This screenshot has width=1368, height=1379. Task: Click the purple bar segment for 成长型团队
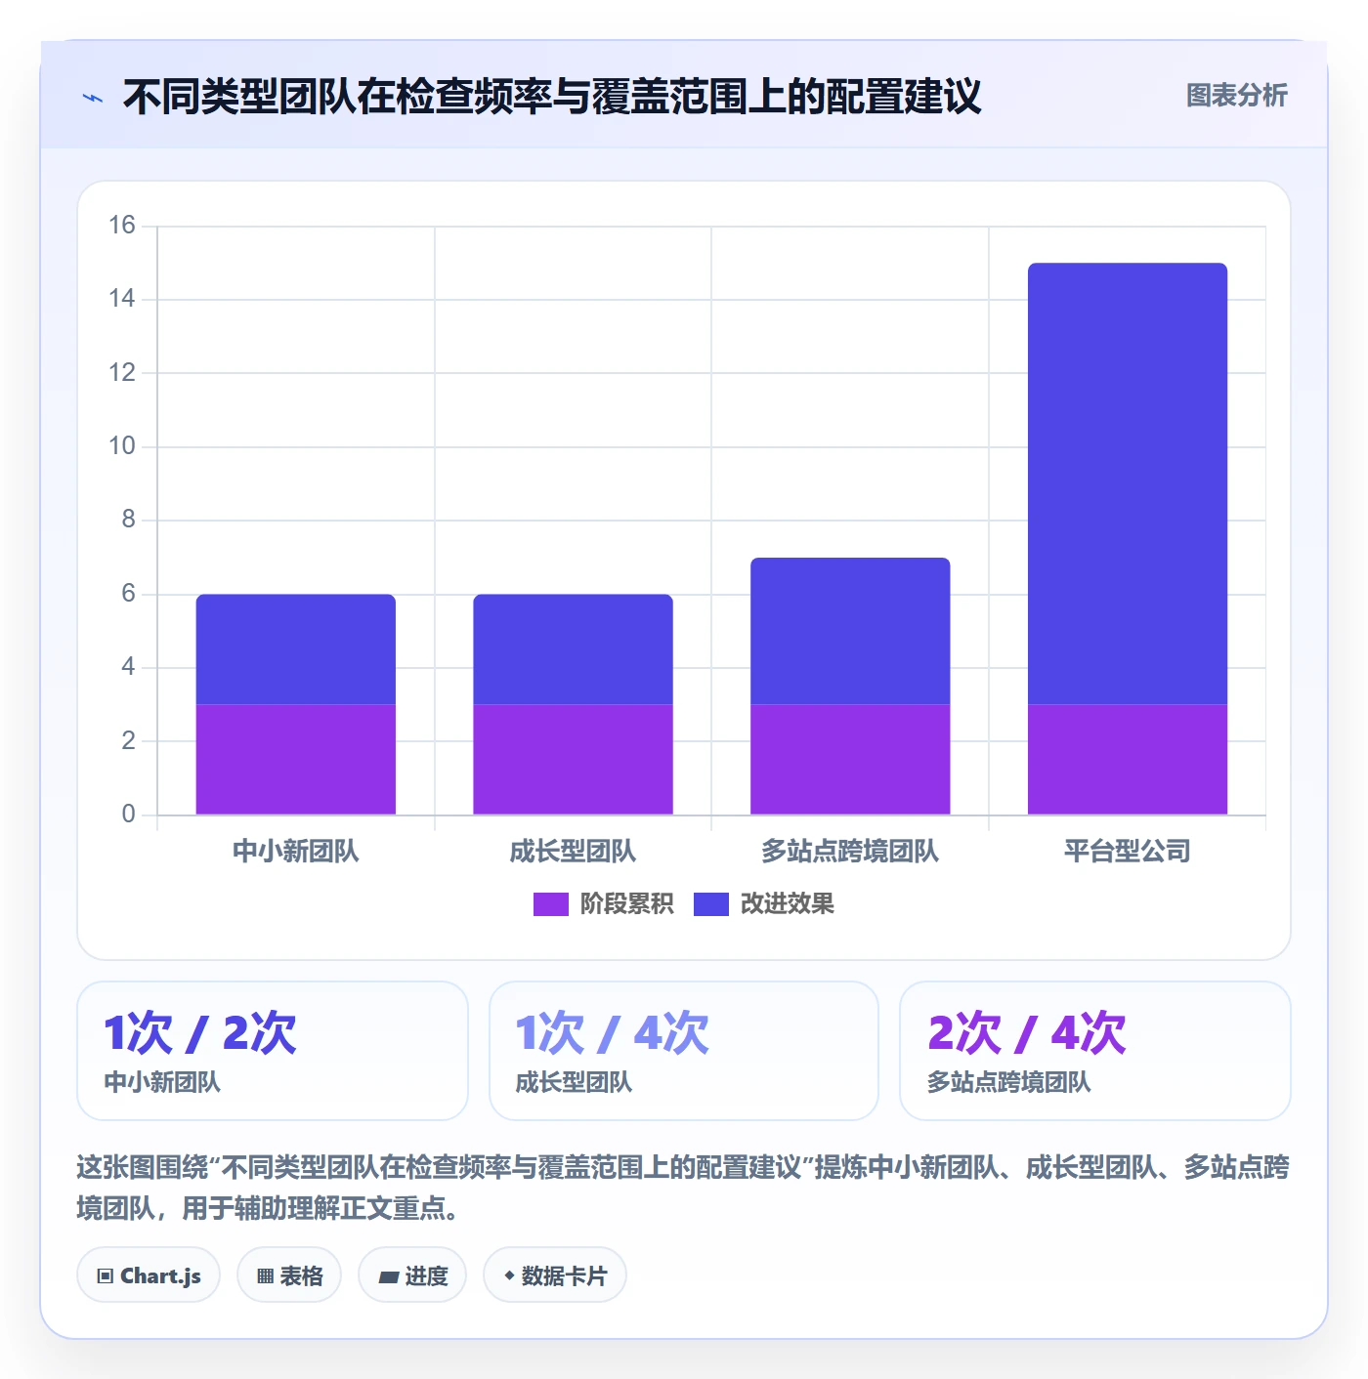[x=574, y=759]
